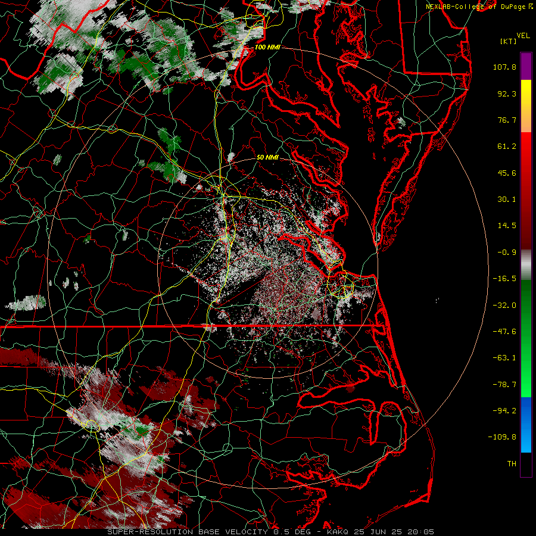Click the VEL legend title
Viewport: 536px width, 536px height.
tap(523, 36)
